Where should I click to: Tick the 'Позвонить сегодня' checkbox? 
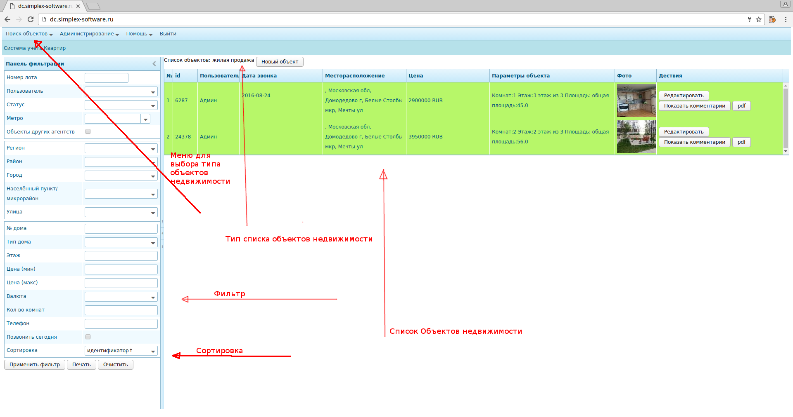pyautogui.click(x=88, y=337)
